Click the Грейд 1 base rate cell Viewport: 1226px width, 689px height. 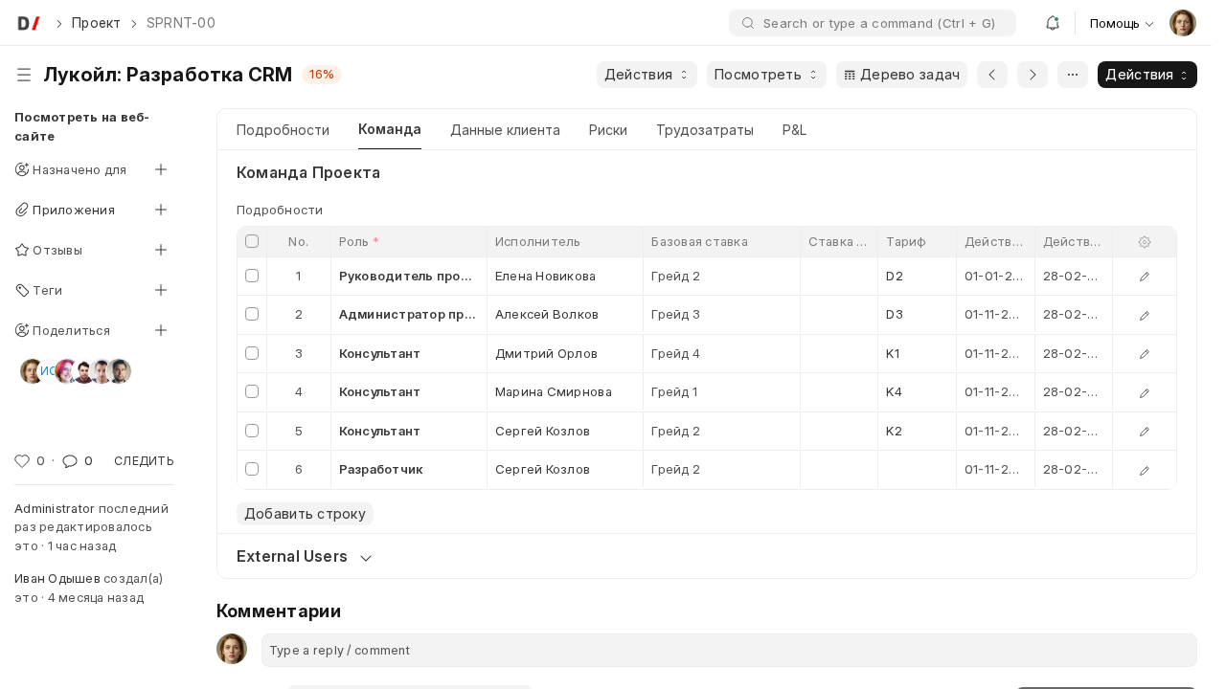click(721, 392)
